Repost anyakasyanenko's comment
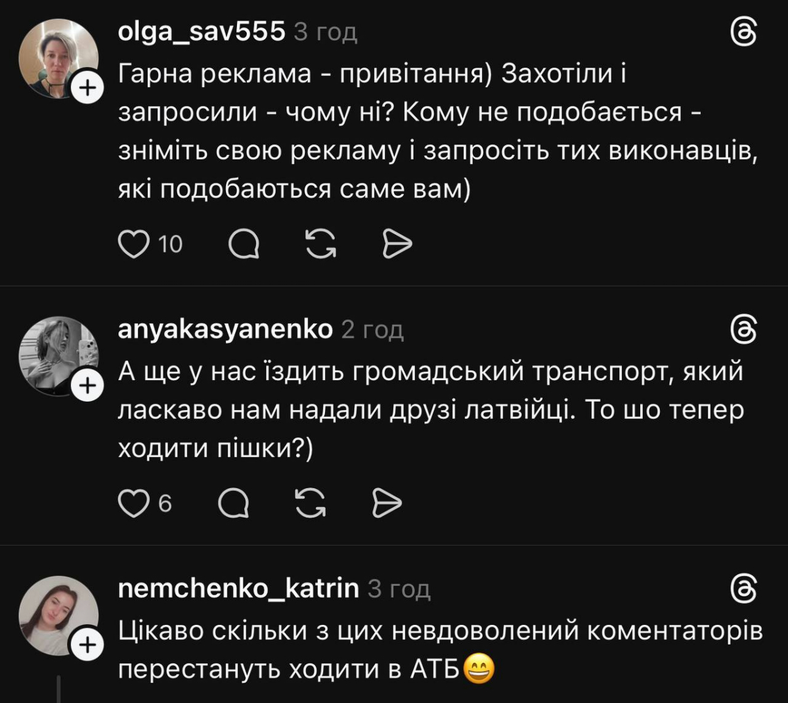Image resolution: width=788 pixels, height=703 pixels. pyautogui.click(x=311, y=503)
